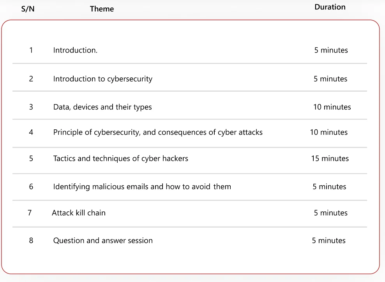Viewport: 385px width, 282px height.
Task: Select Question and answer session row
Action: pyautogui.click(x=103, y=240)
